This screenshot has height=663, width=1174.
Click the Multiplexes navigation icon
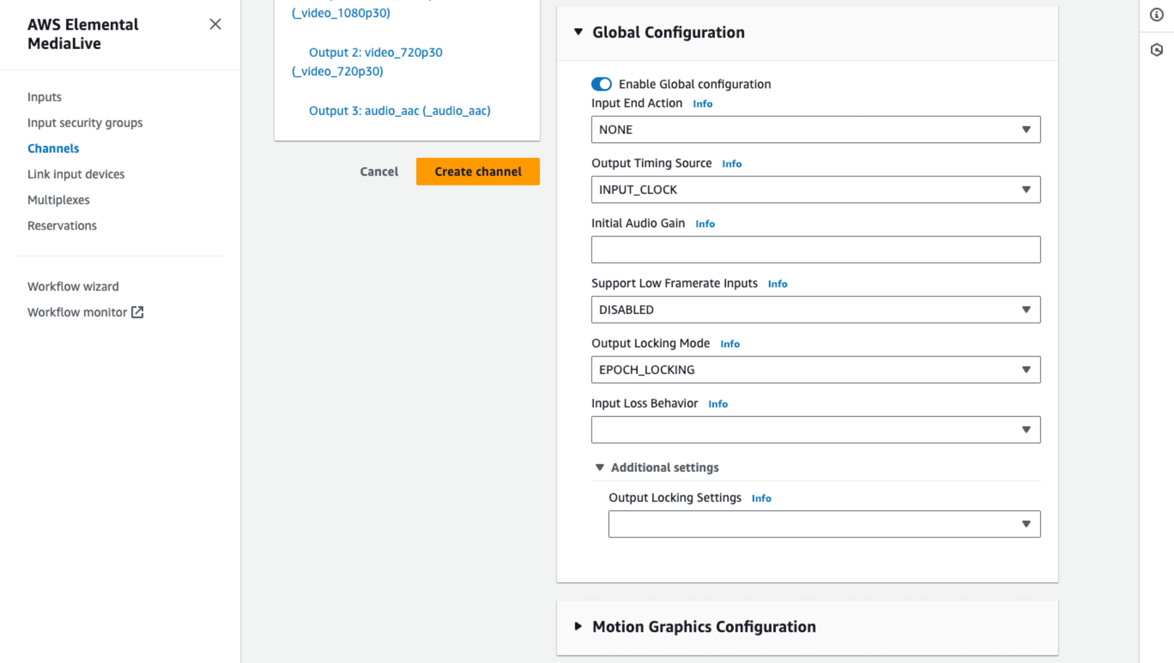point(59,200)
